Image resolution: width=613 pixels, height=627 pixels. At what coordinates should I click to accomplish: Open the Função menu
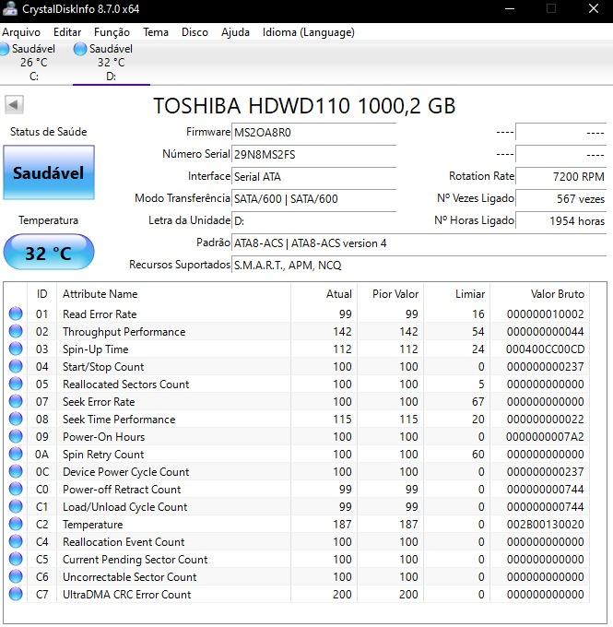click(x=112, y=32)
